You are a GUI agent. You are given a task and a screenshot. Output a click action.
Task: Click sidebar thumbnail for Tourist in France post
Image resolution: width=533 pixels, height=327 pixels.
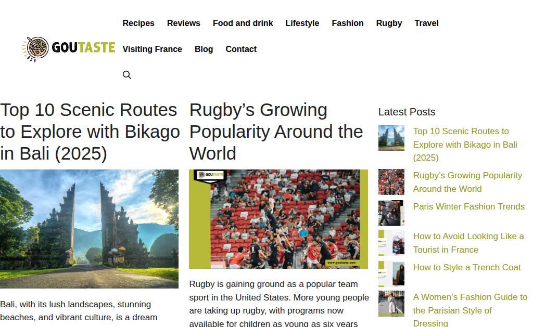coord(391,242)
